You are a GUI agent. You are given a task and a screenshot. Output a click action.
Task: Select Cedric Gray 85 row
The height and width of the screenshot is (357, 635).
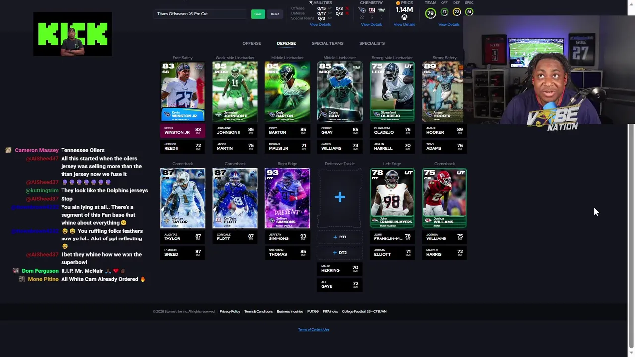point(339,130)
